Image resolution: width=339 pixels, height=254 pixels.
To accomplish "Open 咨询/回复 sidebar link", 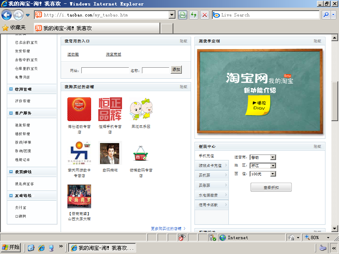I will click(23, 151).
